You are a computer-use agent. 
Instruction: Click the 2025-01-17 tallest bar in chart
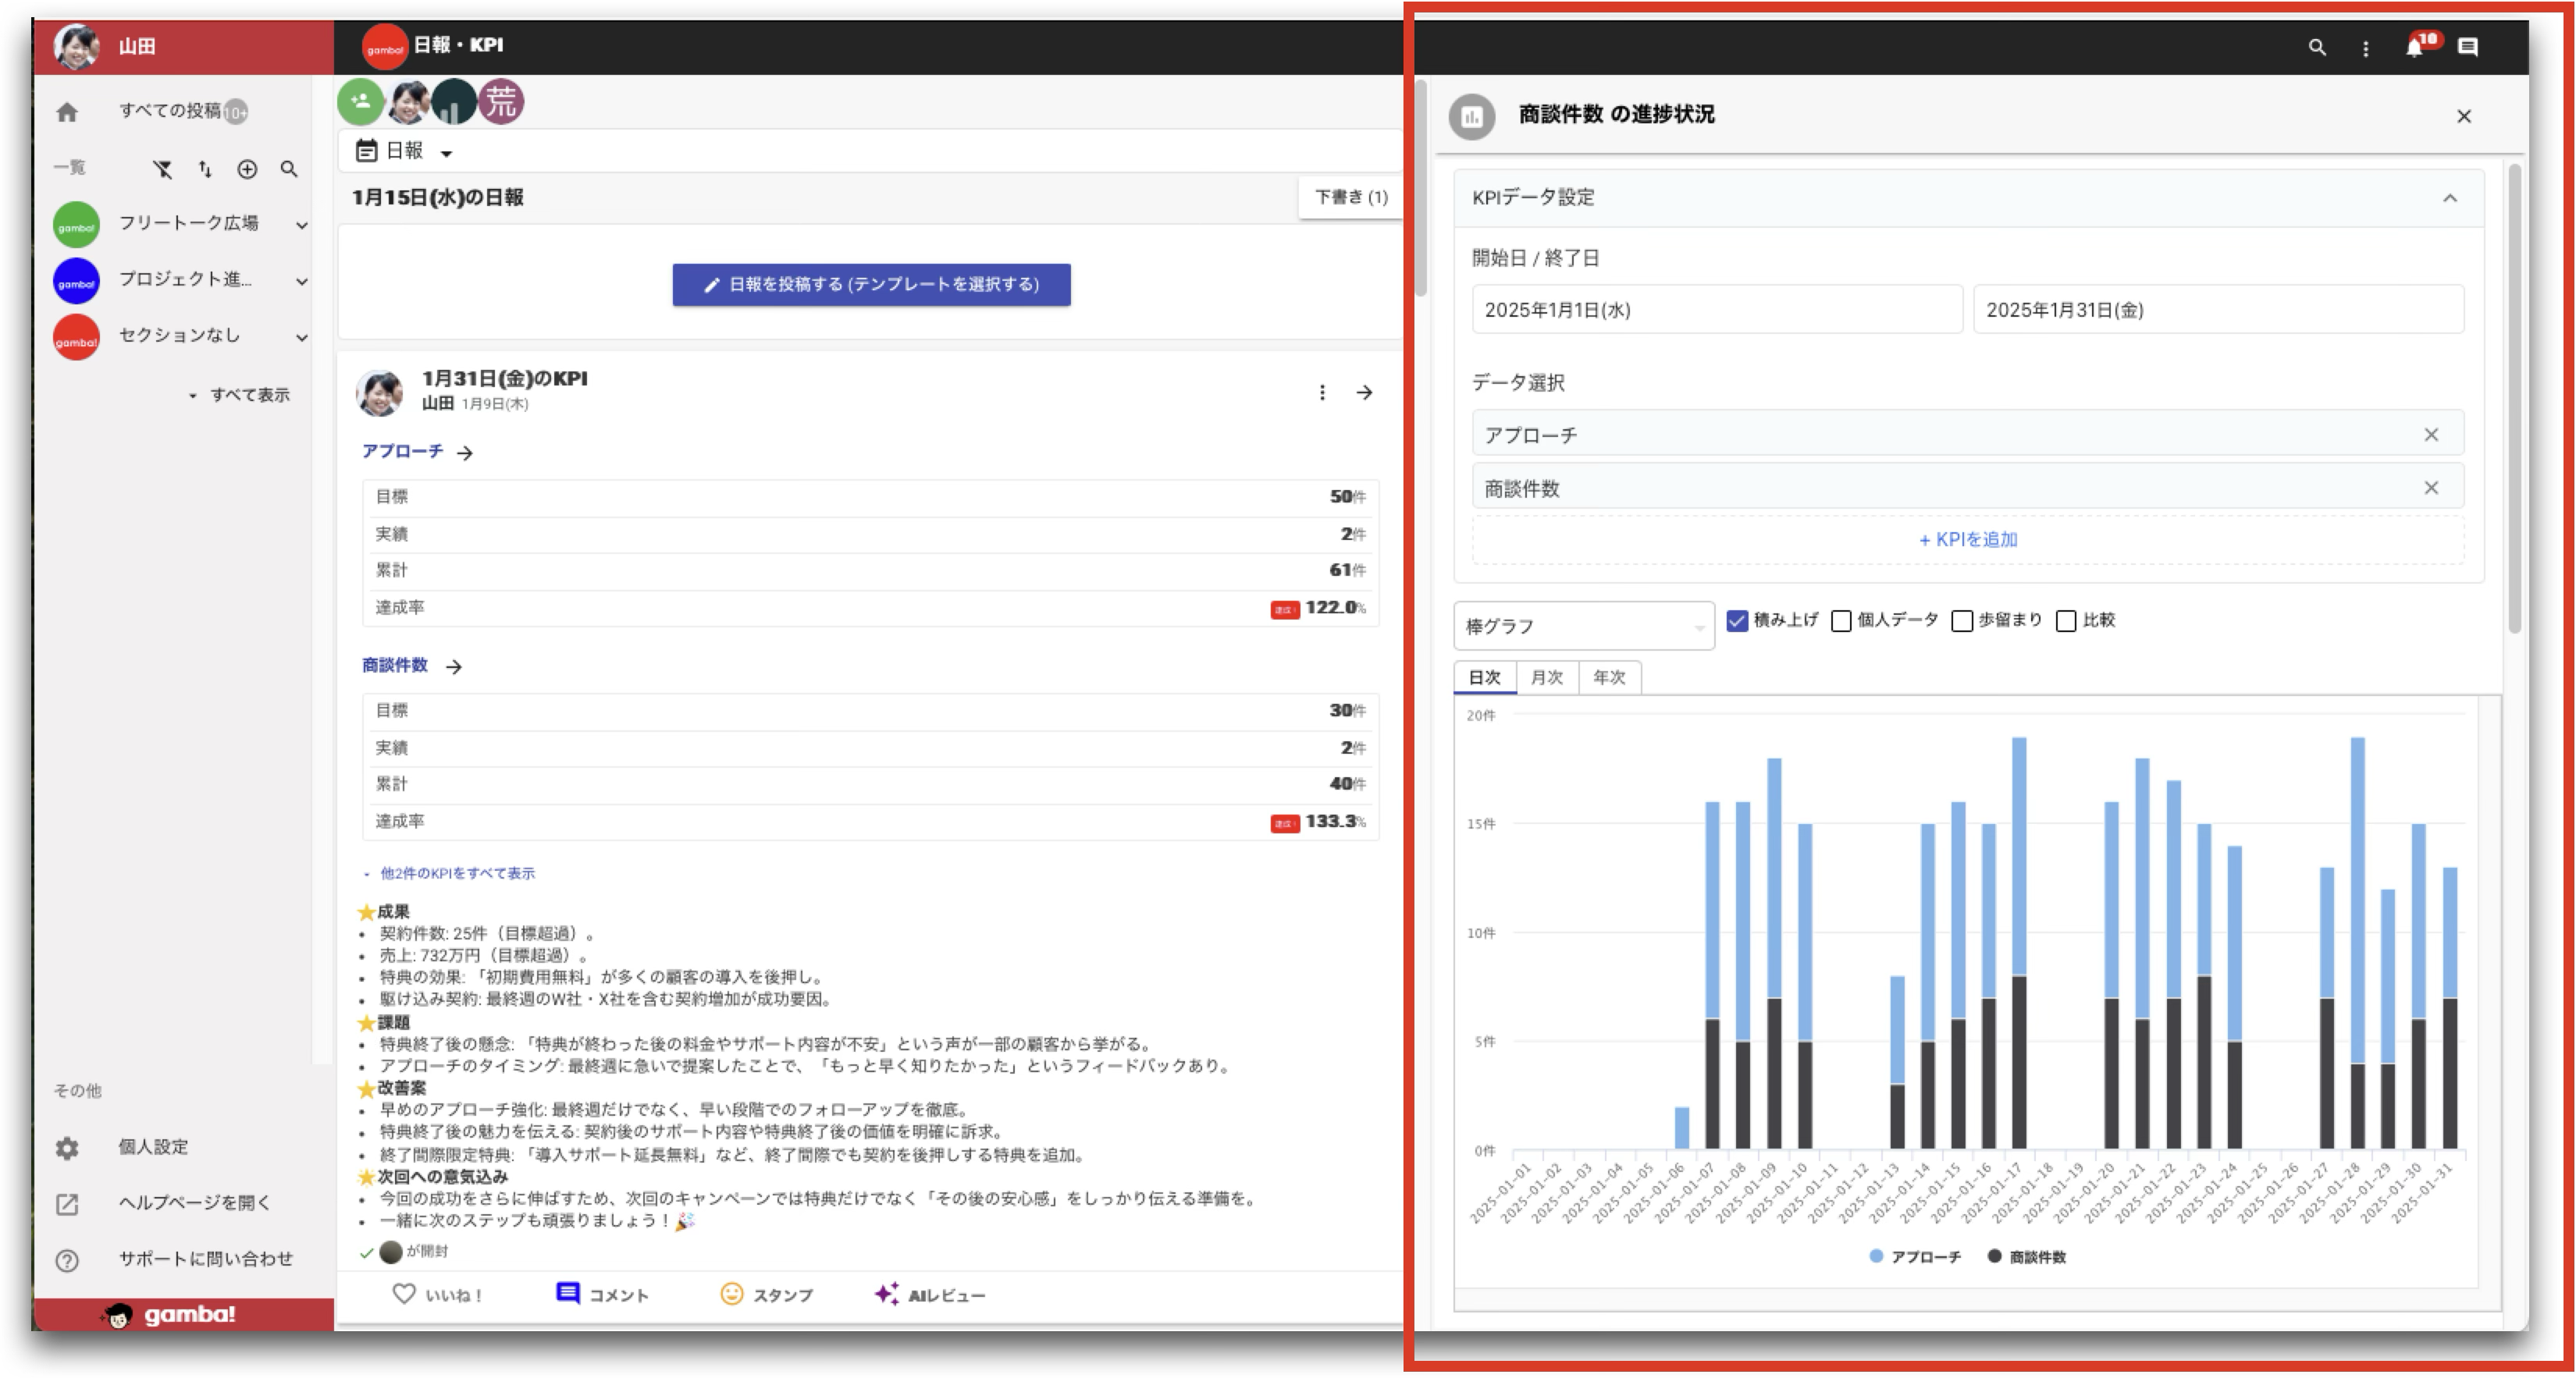pos(2019,943)
